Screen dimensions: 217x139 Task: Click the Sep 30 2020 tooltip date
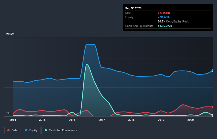tap(133, 8)
